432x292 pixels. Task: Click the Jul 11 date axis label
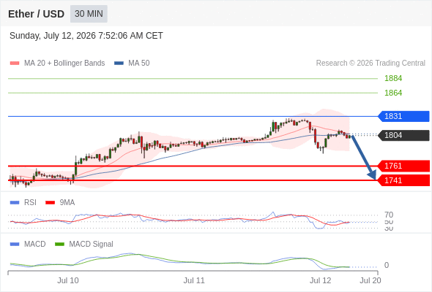194,280
